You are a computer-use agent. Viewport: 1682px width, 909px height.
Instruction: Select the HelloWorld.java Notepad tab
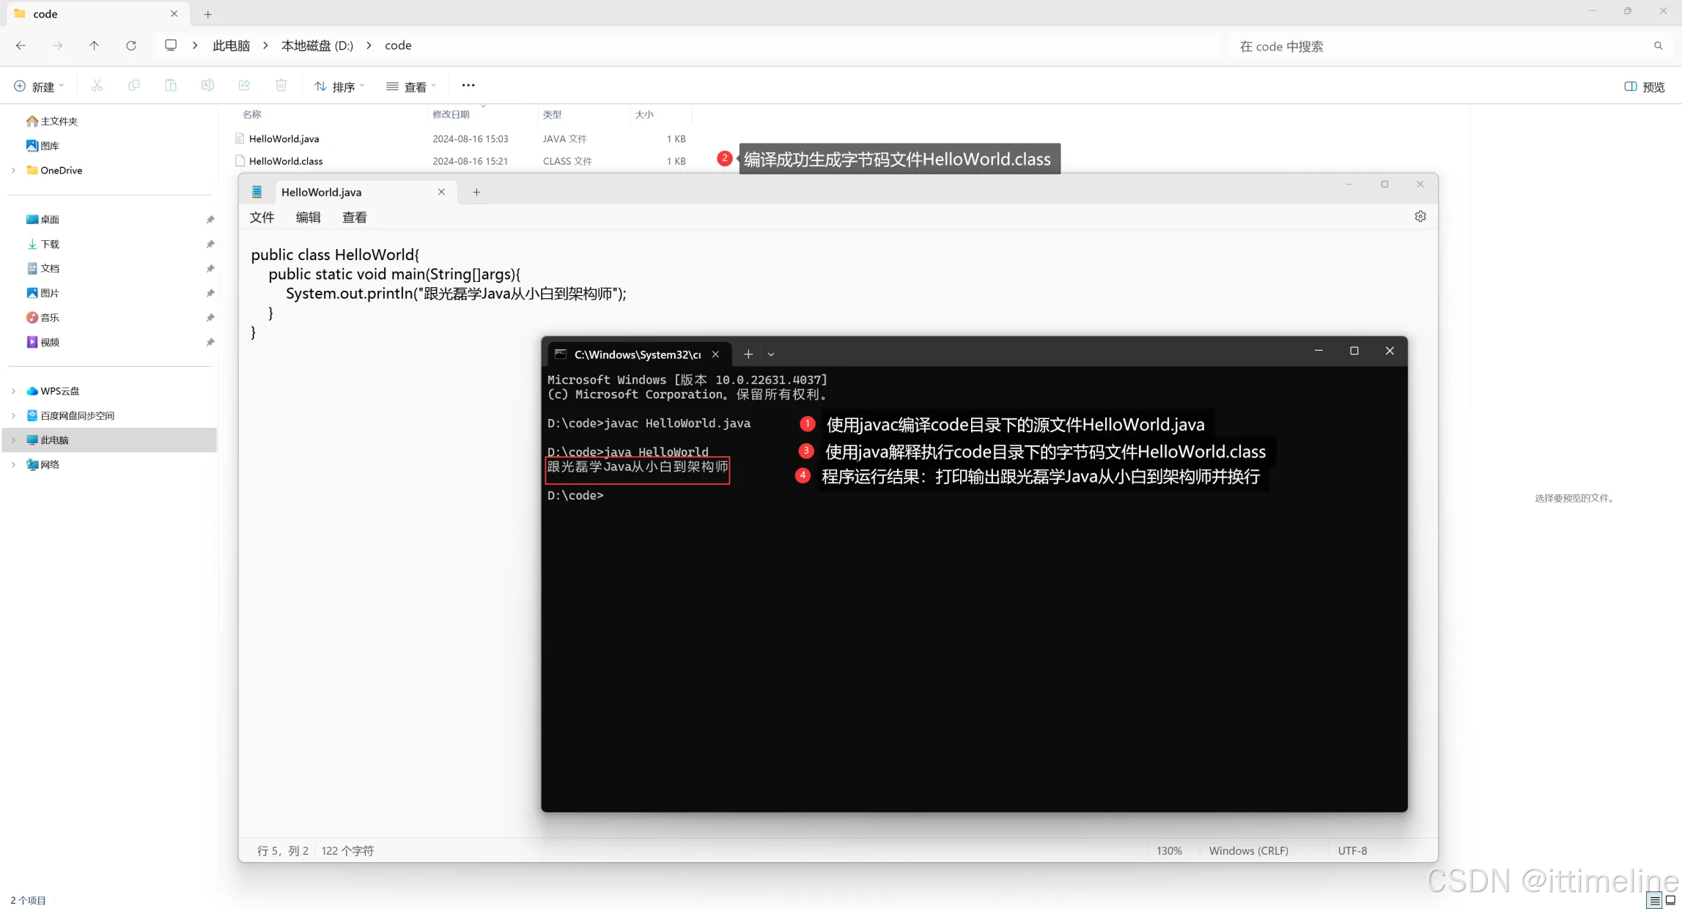pyautogui.click(x=321, y=192)
